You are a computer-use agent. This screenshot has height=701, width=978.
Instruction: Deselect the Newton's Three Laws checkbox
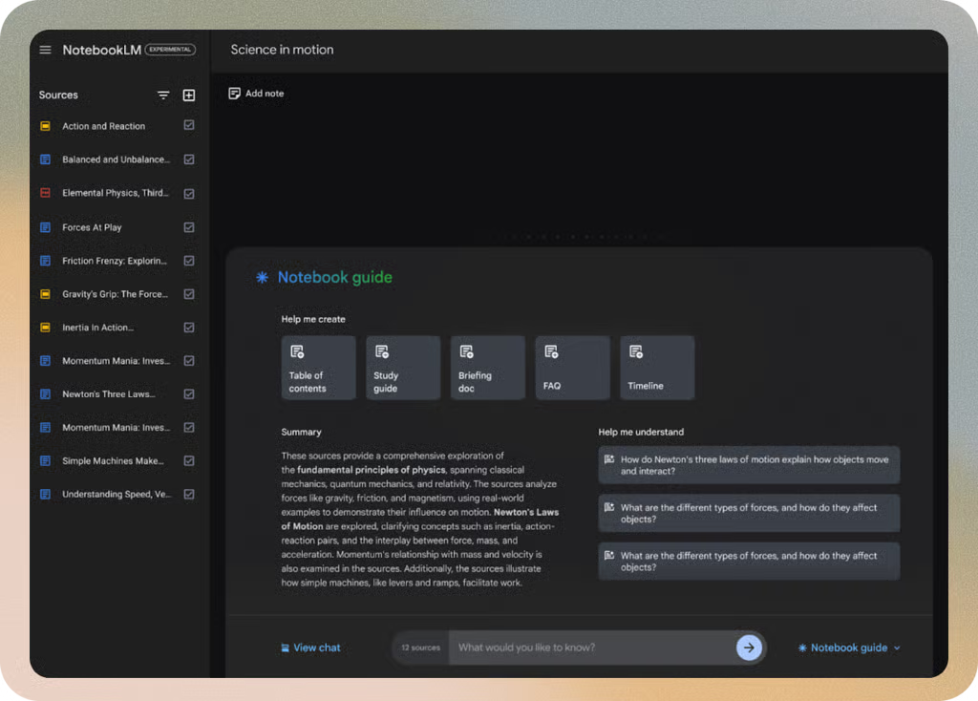tap(189, 394)
